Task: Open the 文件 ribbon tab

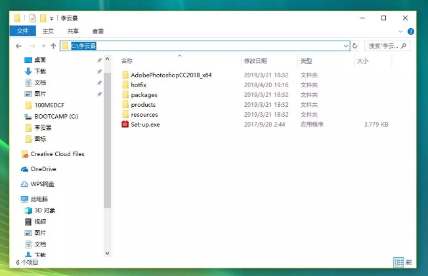Action: point(23,31)
